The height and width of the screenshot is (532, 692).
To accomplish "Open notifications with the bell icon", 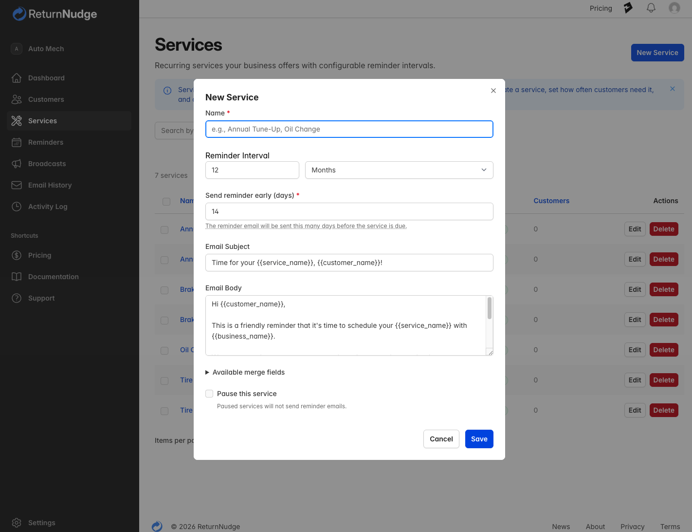I will (x=651, y=8).
